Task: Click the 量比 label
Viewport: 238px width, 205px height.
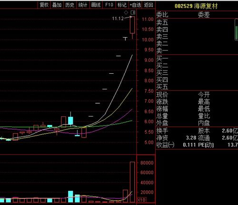Action: 204,116
